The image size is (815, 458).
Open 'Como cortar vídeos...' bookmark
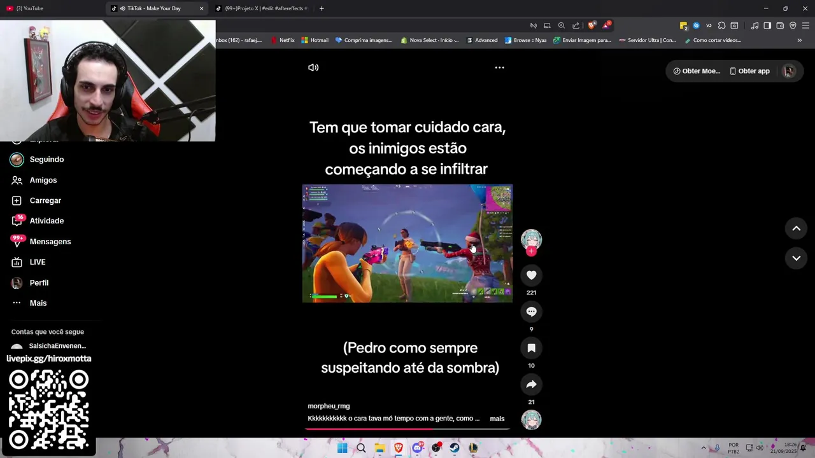[x=712, y=40]
